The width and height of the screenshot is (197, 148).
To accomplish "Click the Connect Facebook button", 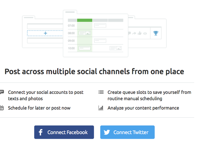I will [x=64, y=132].
